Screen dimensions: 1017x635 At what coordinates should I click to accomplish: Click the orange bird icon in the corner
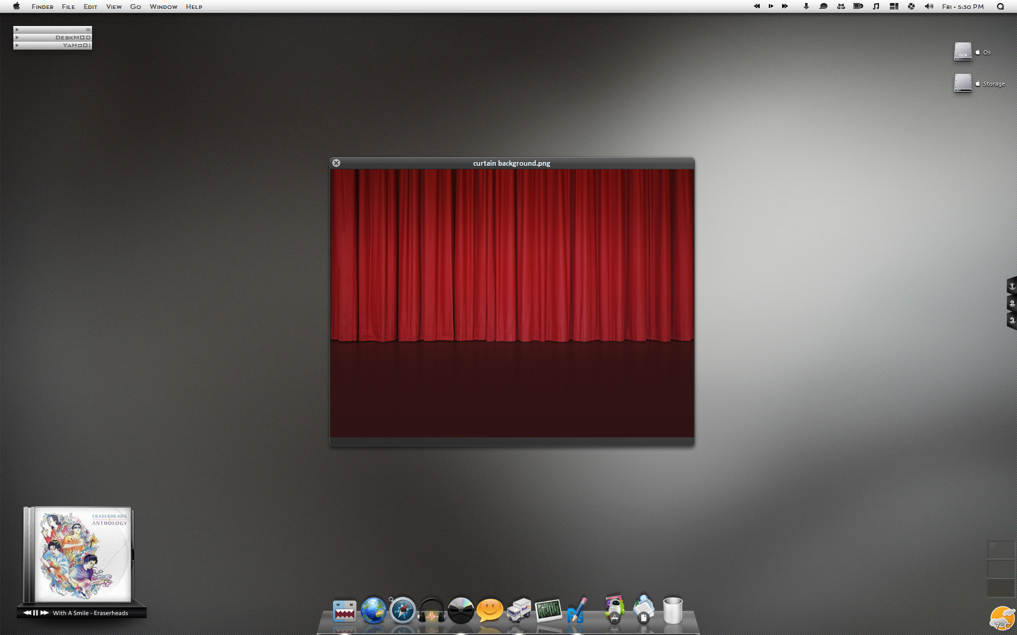point(1002,619)
